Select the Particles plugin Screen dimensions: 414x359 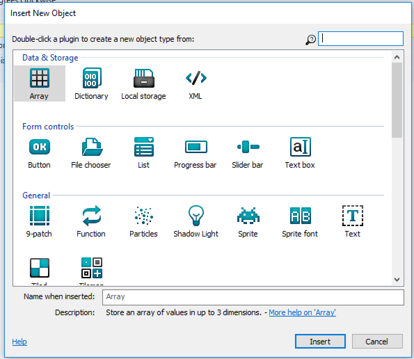(144, 216)
